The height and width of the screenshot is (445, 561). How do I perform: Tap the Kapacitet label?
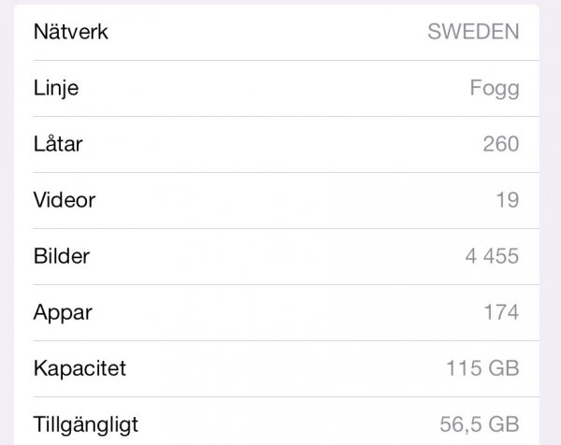pos(79,367)
